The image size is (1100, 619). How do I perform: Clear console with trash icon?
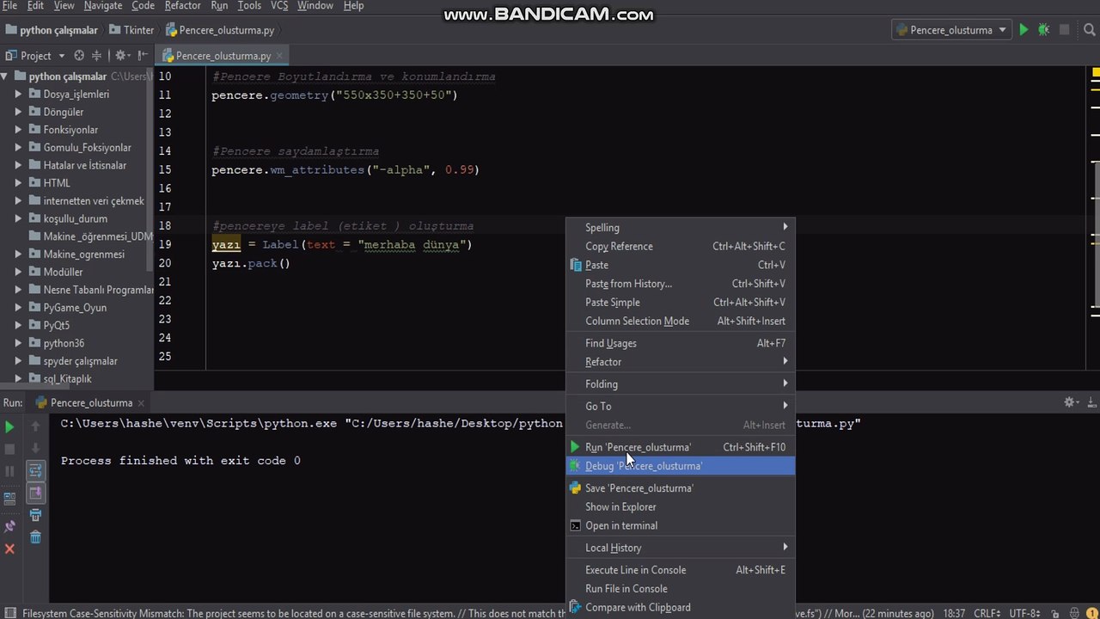35,537
